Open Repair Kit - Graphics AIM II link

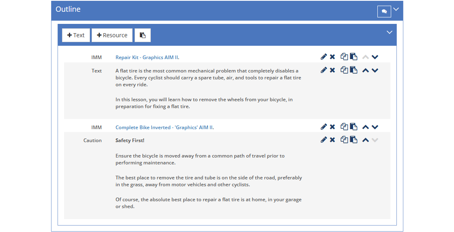click(x=147, y=57)
